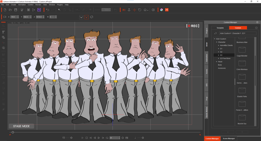Image resolution: width=261 pixels, height=141 pixels.
Task: Go back with the Content Manager return arrow
Action: (215, 33)
